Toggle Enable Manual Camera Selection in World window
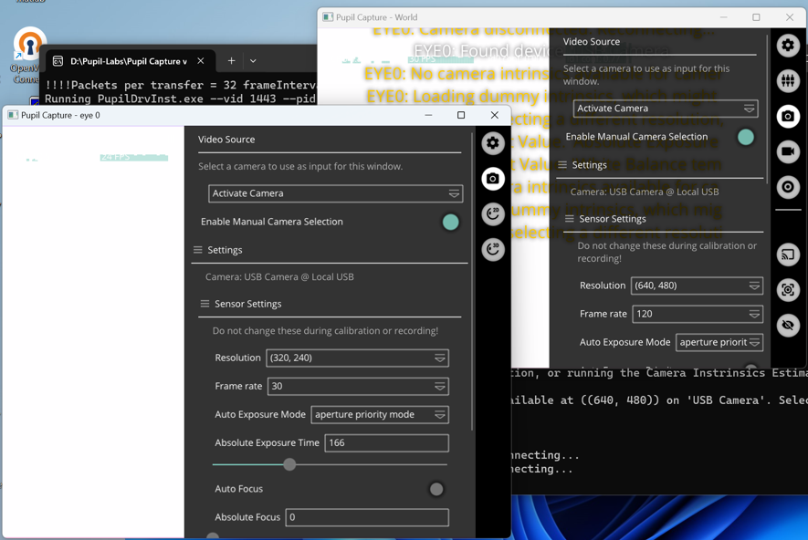The image size is (808, 540). (x=746, y=137)
